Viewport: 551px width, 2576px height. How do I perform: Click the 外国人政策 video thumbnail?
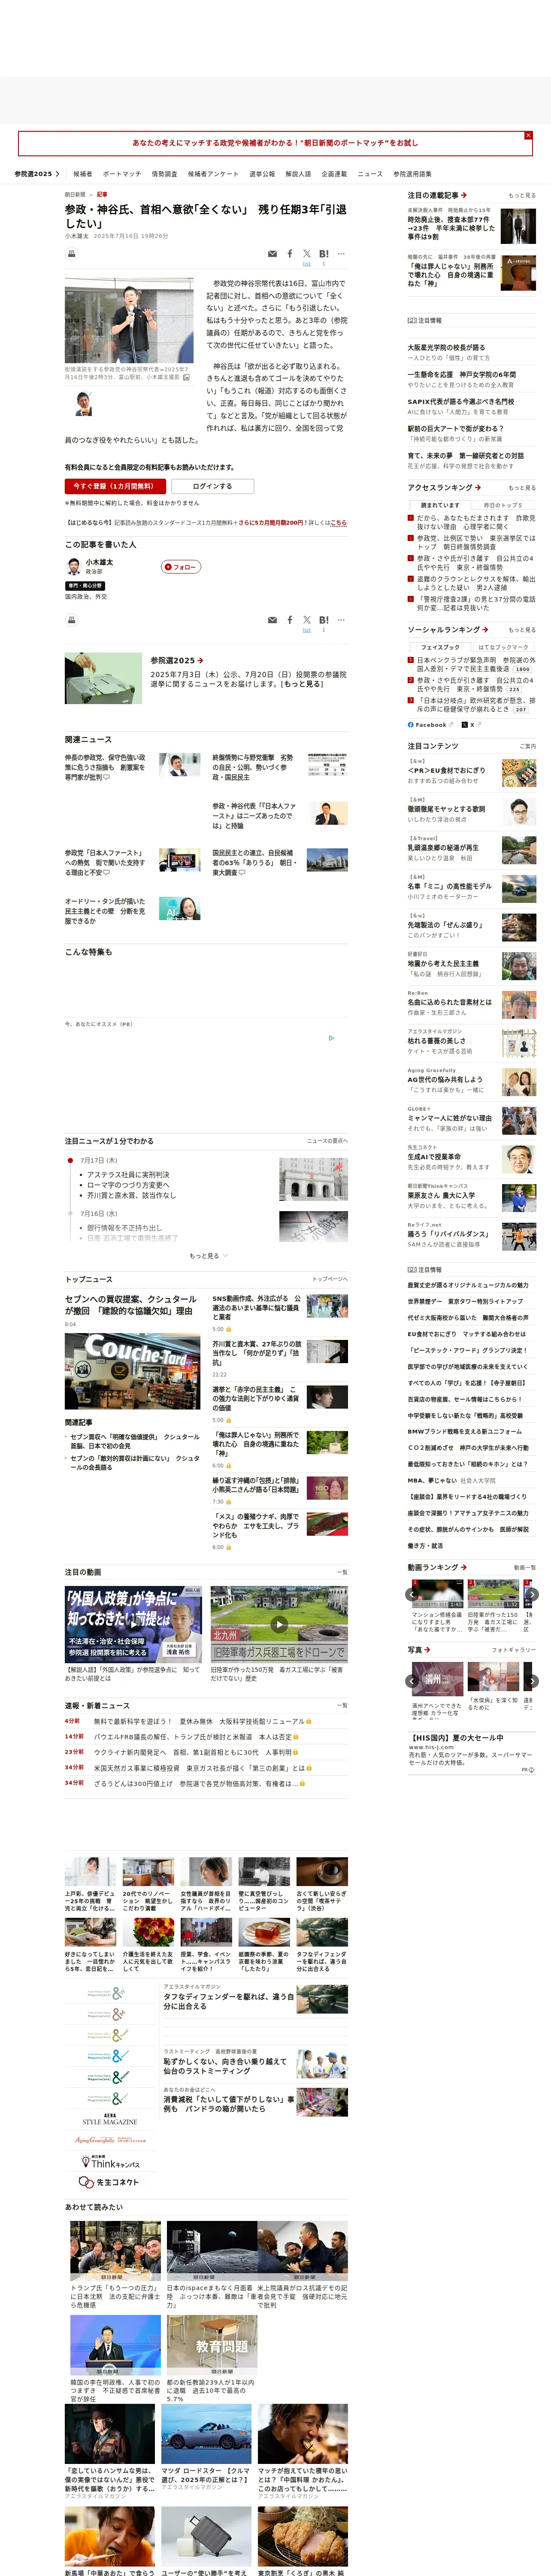[x=133, y=1624]
